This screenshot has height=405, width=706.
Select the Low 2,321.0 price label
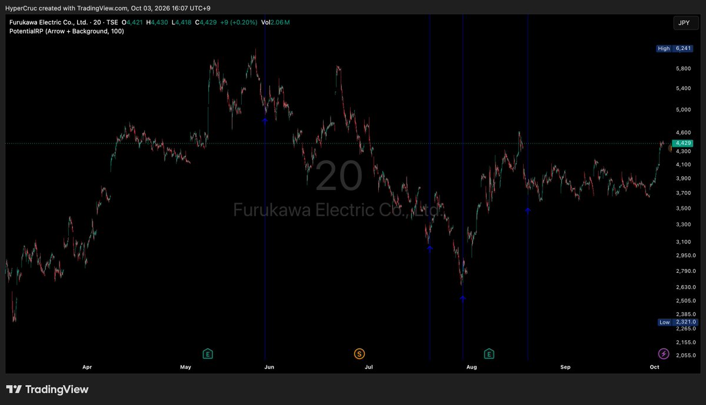(x=678, y=322)
